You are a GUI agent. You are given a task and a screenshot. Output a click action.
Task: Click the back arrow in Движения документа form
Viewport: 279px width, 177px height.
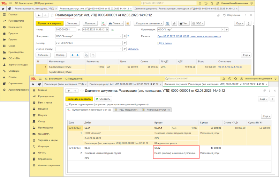69,91
